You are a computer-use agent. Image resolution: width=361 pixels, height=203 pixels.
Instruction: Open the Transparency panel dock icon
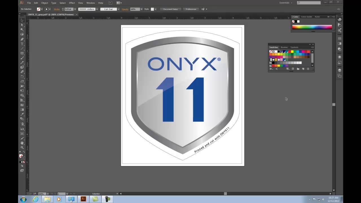340,49
